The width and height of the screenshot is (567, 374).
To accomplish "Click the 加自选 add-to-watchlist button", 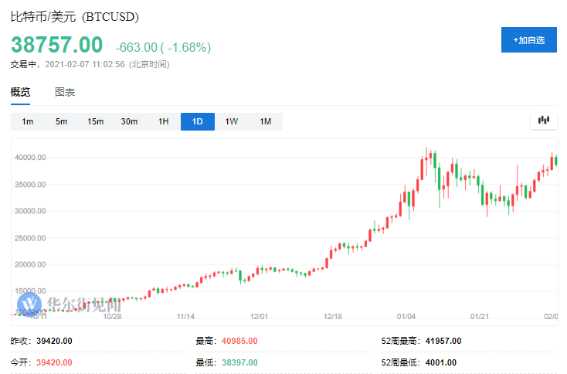I will click(528, 40).
